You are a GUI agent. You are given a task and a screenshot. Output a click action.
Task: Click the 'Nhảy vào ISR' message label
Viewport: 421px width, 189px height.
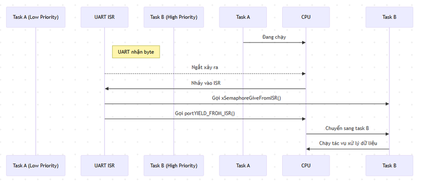(206, 83)
